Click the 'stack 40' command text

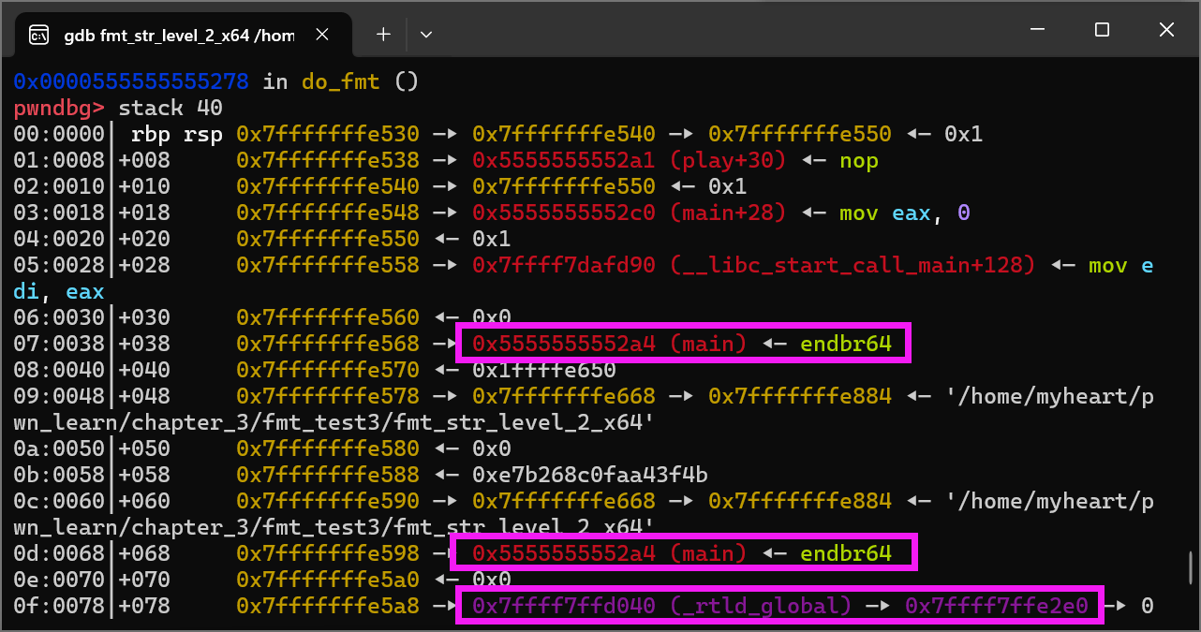(x=171, y=108)
